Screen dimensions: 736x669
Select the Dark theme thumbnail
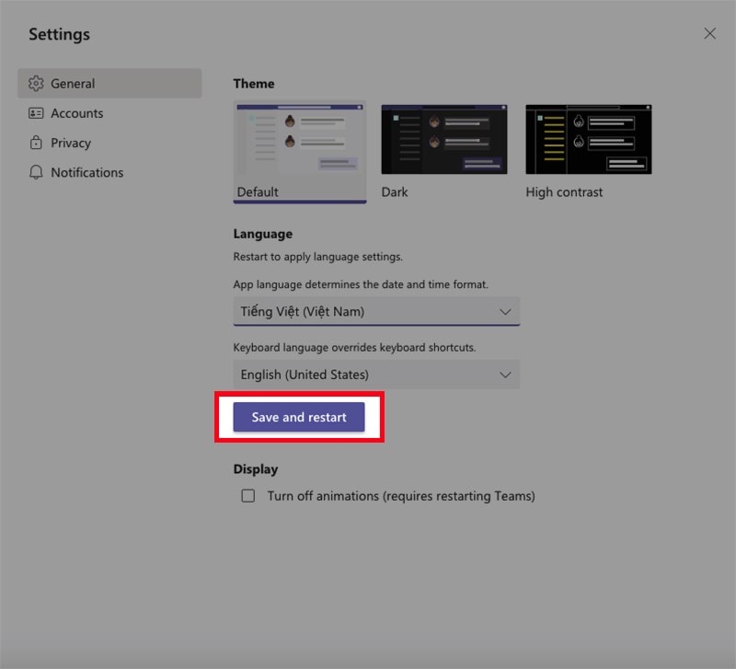(x=443, y=138)
